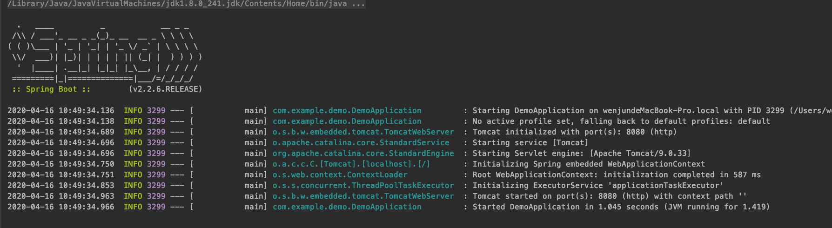This screenshot has height=228, width=832.
Task: Click message 'Root WebApplicationContext: initialization completed in 587 ms'
Action: [617, 174]
